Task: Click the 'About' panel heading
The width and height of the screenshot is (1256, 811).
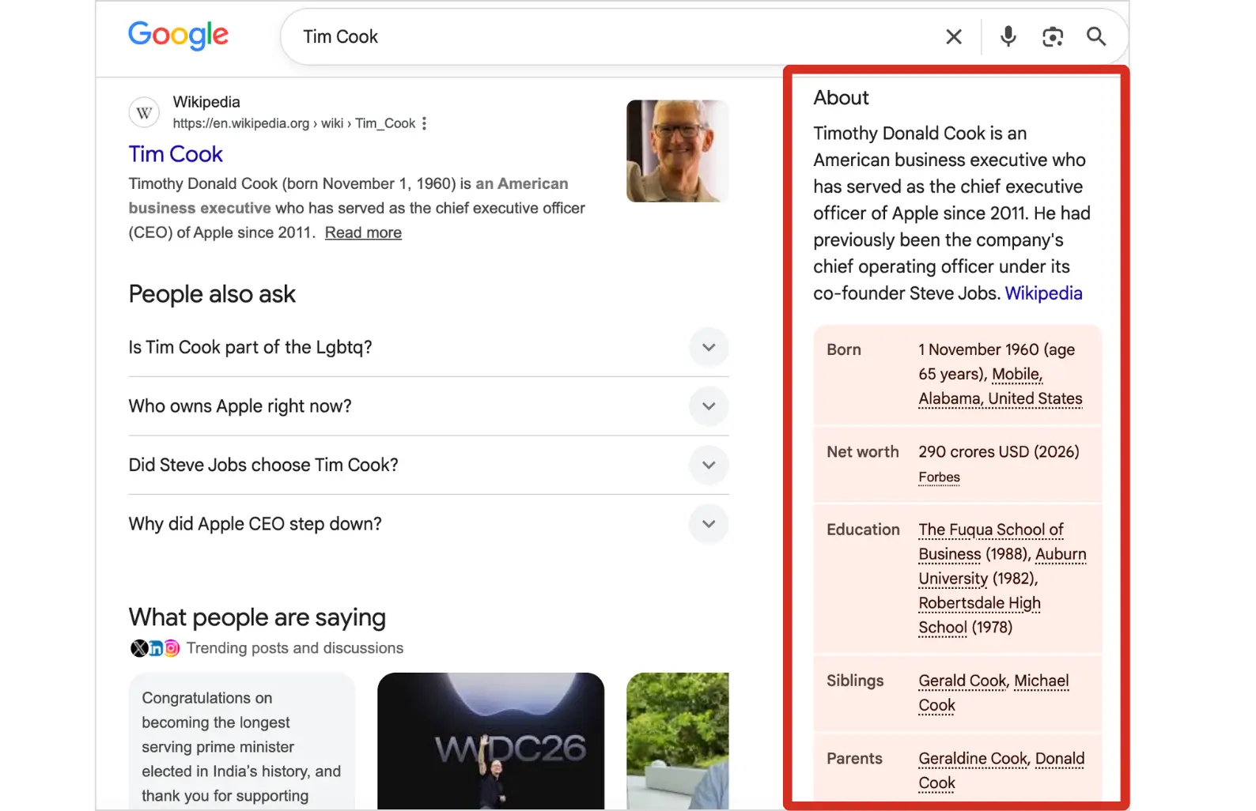Action: coord(841,98)
